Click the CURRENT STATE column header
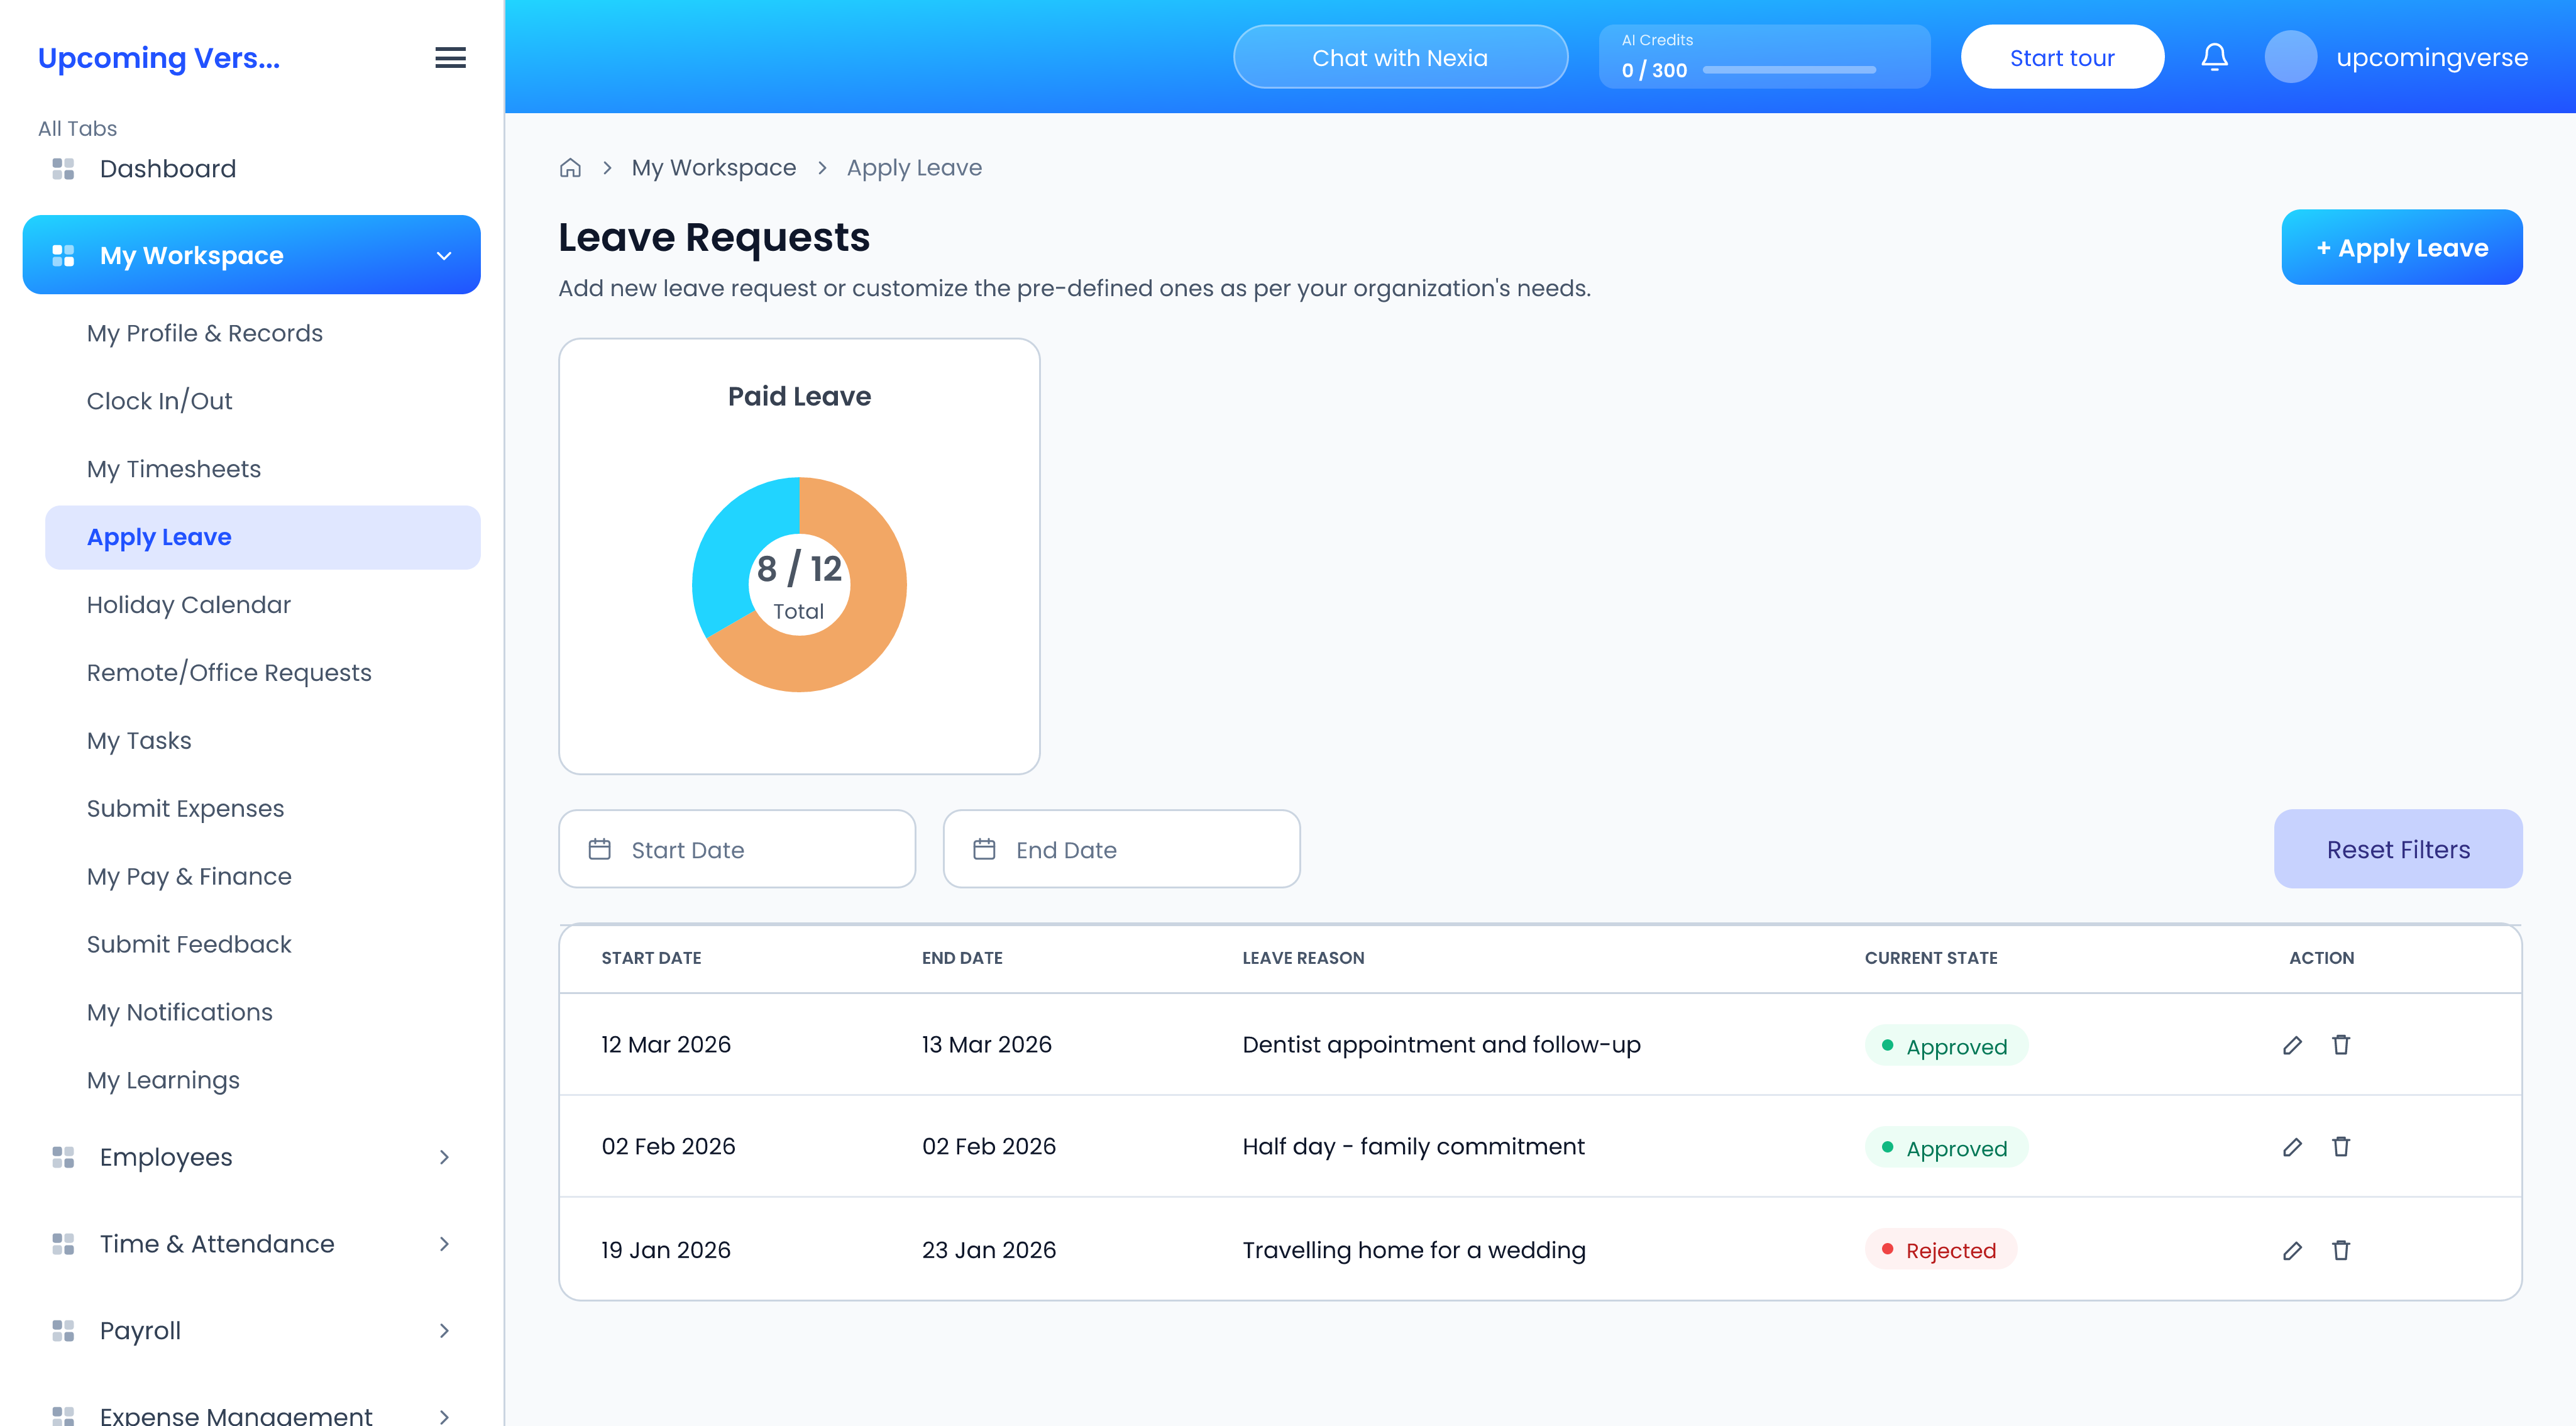The width and height of the screenshot is (2576, 1426). (x=1930, y=958)
